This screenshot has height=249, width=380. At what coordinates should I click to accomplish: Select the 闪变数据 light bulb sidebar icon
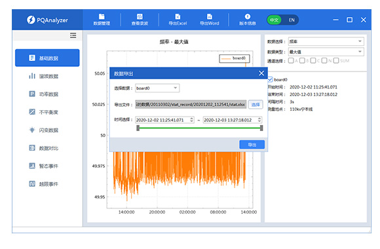click(x=32, y=130)
